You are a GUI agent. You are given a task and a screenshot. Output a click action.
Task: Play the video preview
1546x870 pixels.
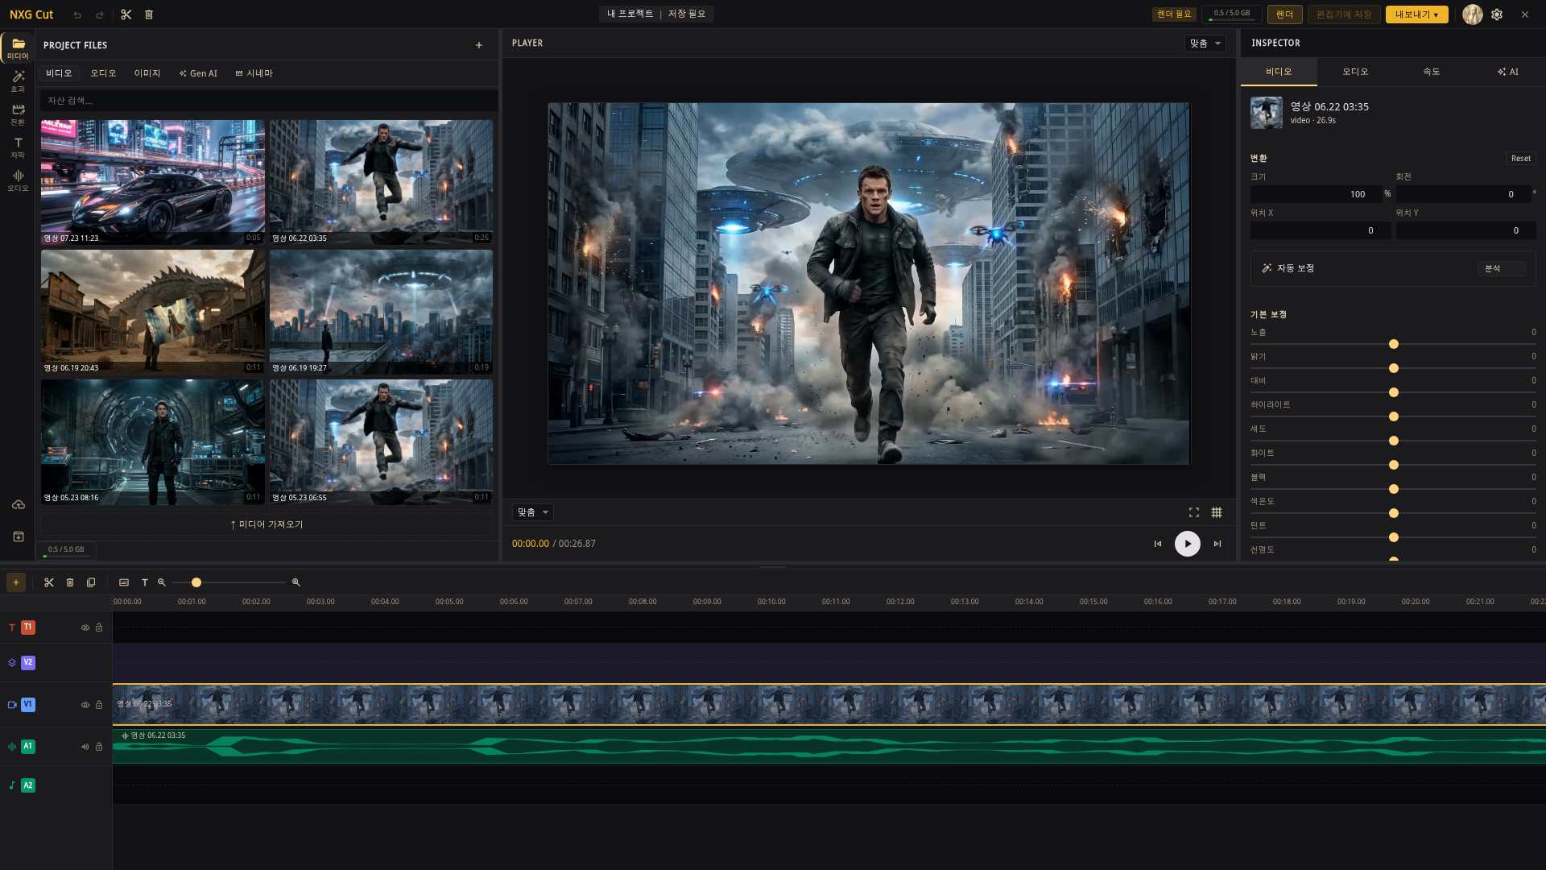point(1188,544)
